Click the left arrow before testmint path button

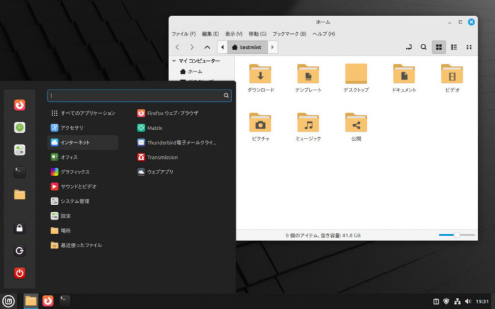click(x=222, y=47)
